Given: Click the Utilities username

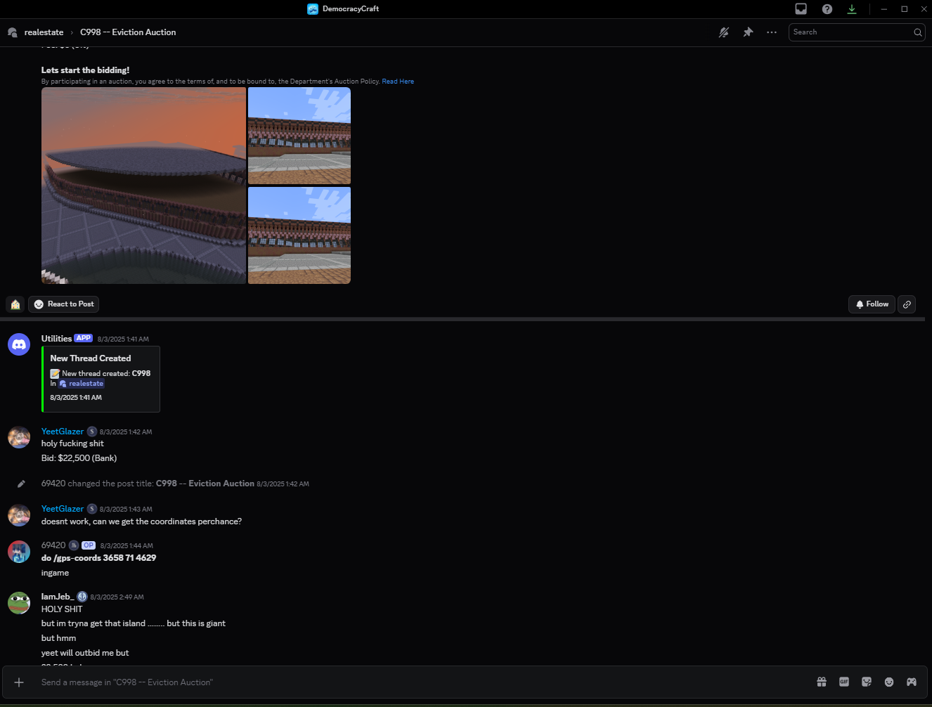Looking at the screenshot, I should [56, 339].
